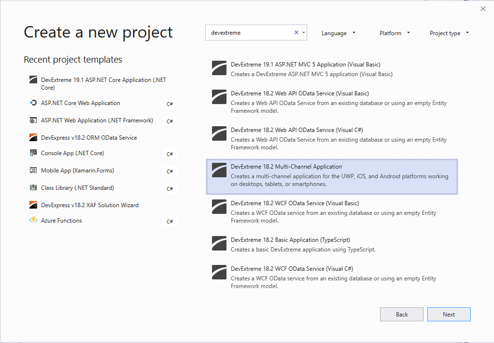Viewport: 494px width, 343px height.
Task: Click the Back button
Action: [402, 315]
